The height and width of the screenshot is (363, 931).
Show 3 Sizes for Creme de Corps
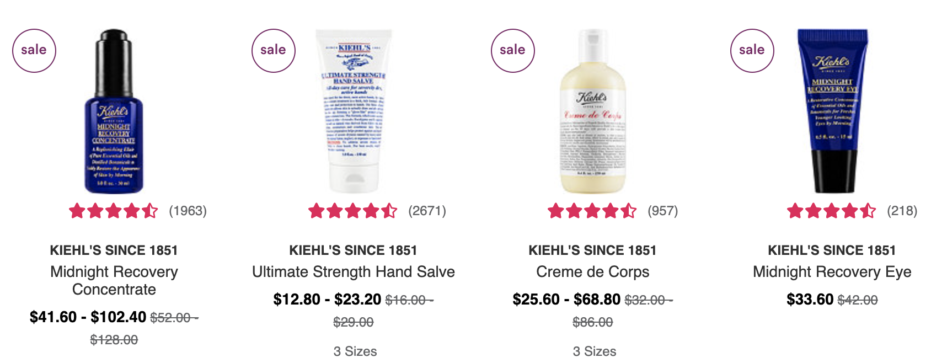click(x=595, y=351)
